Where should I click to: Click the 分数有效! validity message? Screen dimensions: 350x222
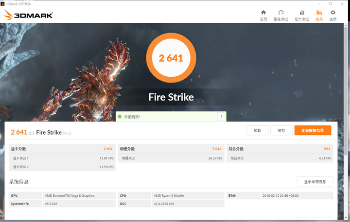(x=132, y=117)
